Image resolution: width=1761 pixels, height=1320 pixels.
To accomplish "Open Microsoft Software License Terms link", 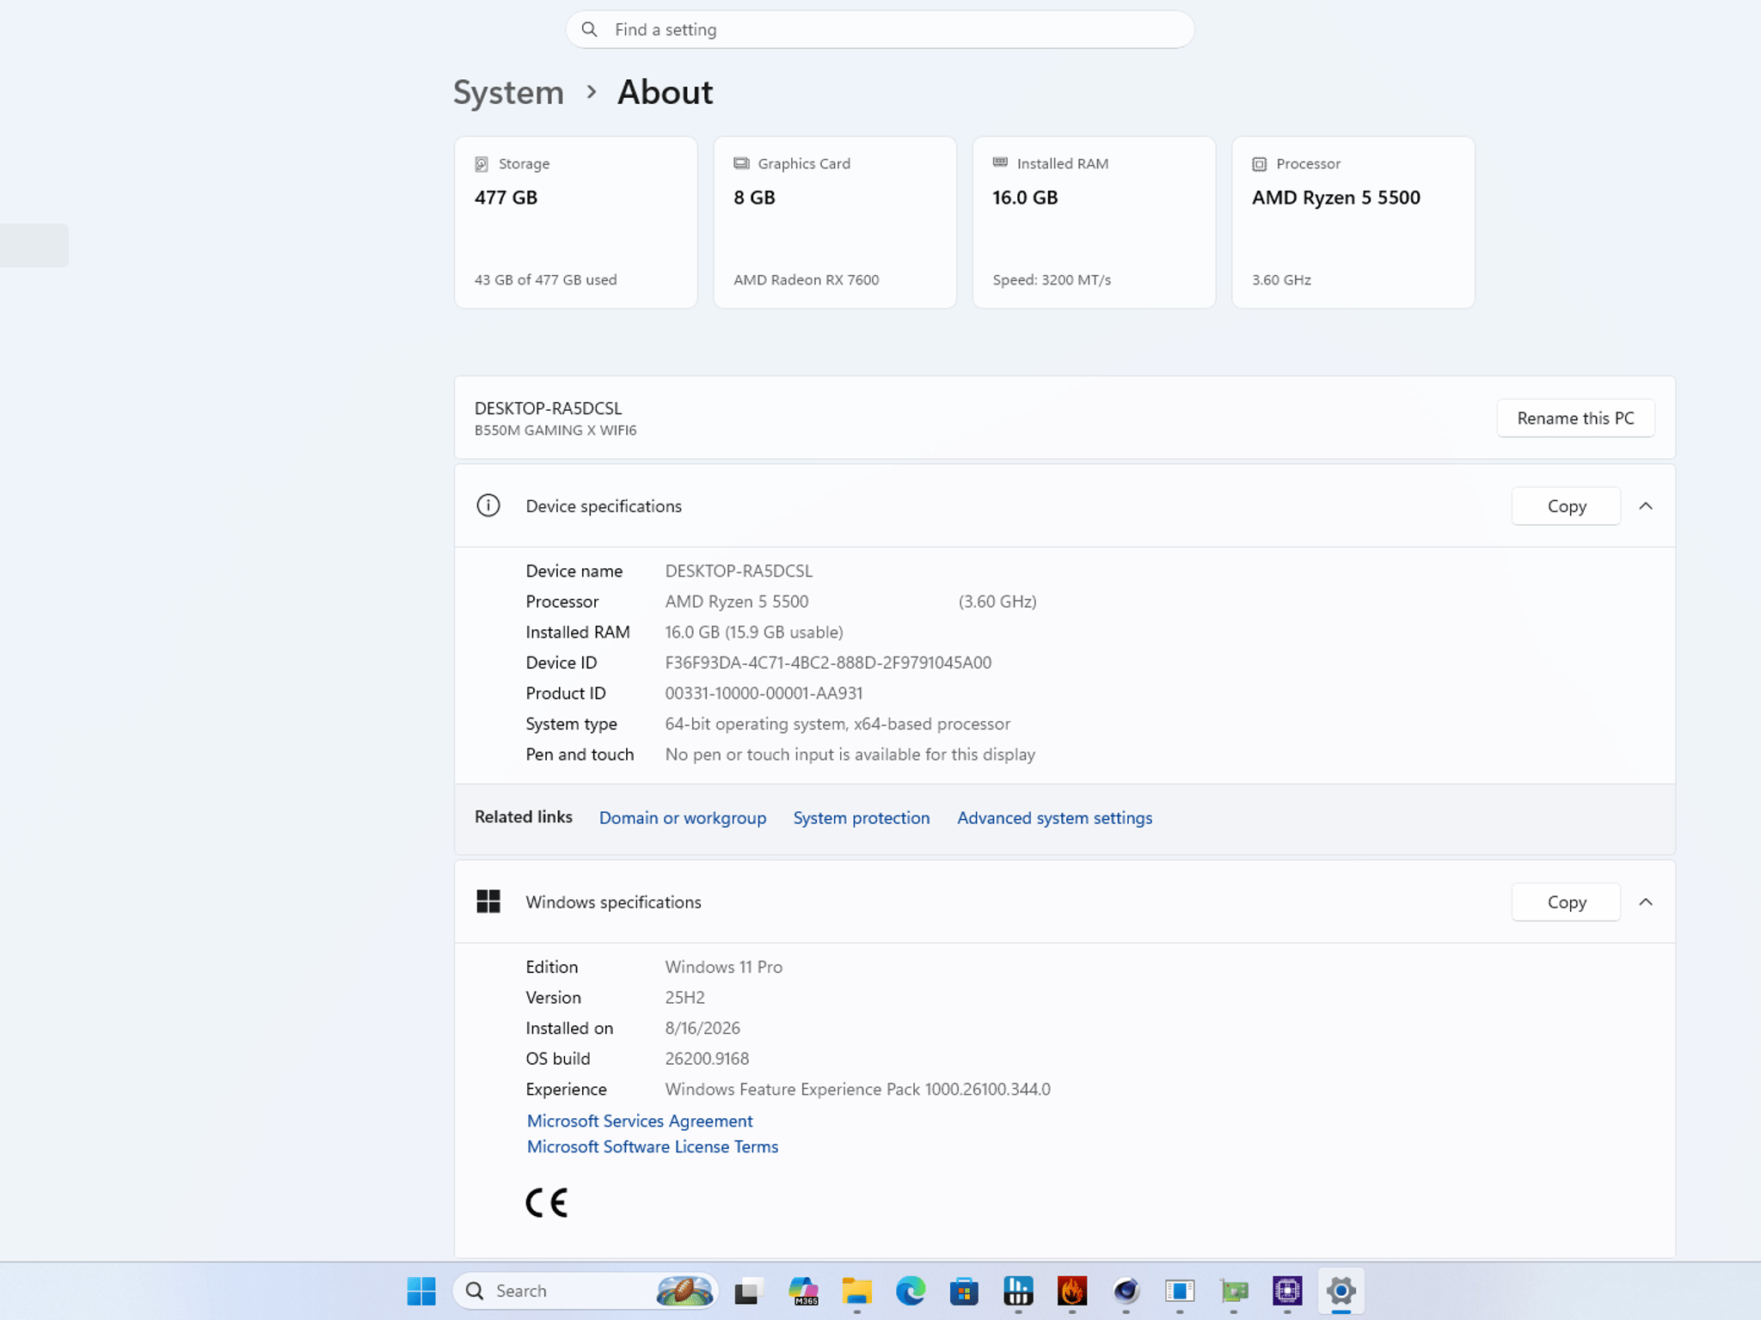I will (x=653, y=1146).
